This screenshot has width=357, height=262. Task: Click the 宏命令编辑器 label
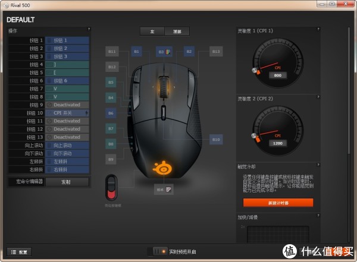tap(29, 181)
